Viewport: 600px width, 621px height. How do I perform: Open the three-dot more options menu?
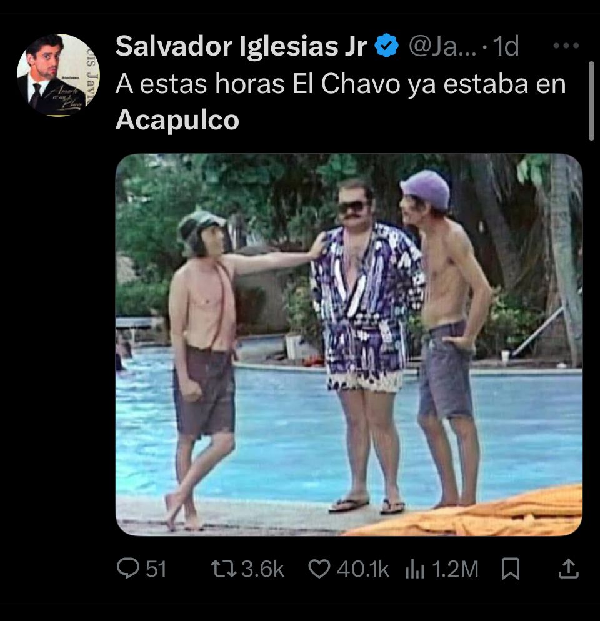tap(566, 46)
